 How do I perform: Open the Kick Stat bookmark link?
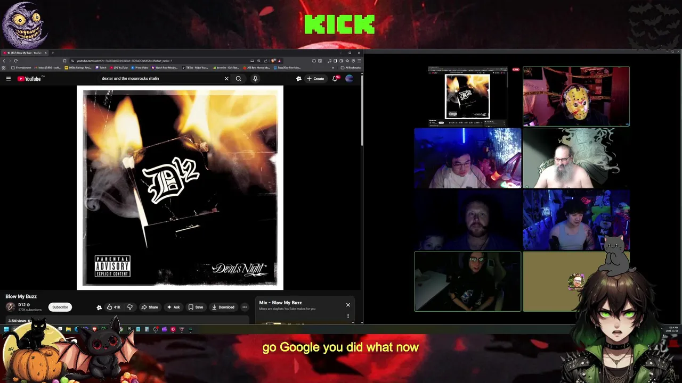coord(226,68)
